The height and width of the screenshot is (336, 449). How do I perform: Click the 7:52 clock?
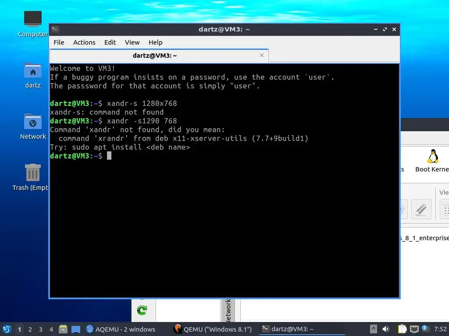pos(440,329)
